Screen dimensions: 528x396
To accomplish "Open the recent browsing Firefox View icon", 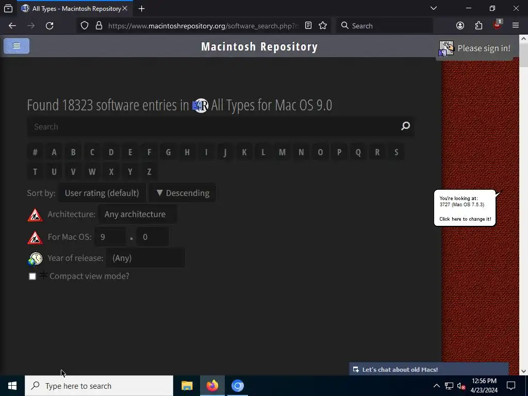I will click(x=8, y=8).
